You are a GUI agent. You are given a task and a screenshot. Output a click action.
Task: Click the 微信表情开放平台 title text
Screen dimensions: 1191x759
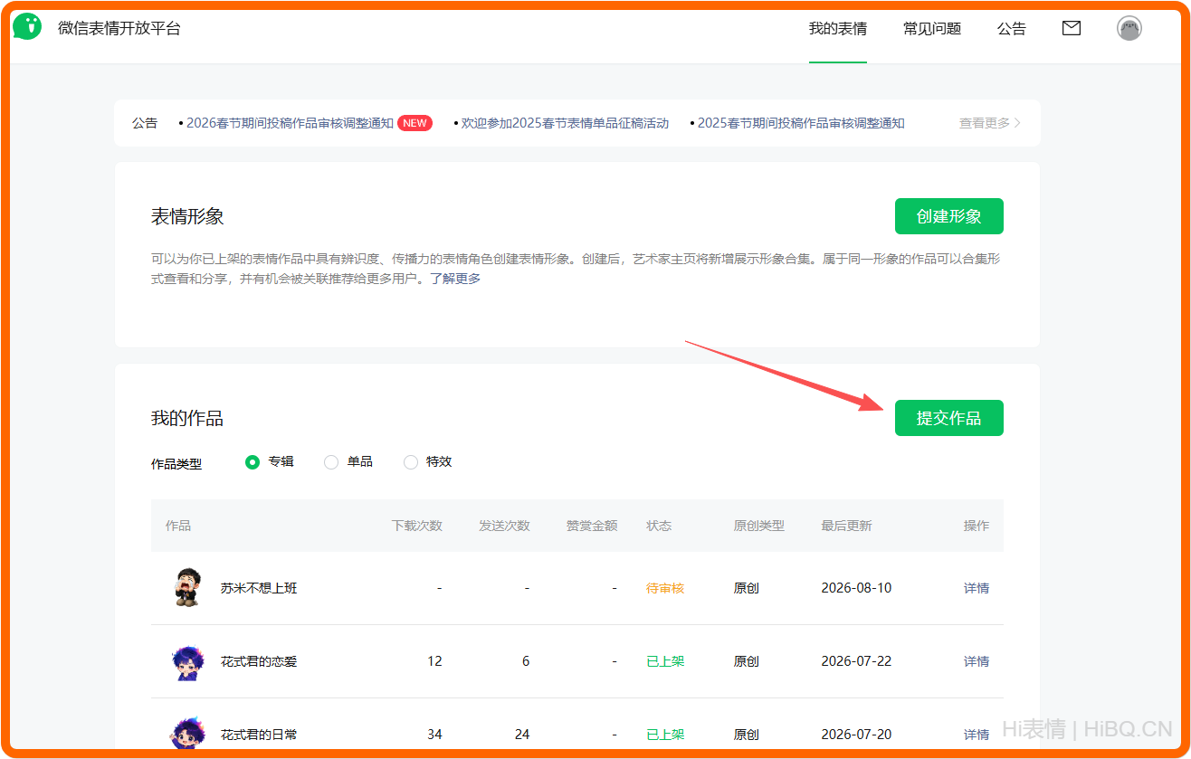tap(119, 28)
